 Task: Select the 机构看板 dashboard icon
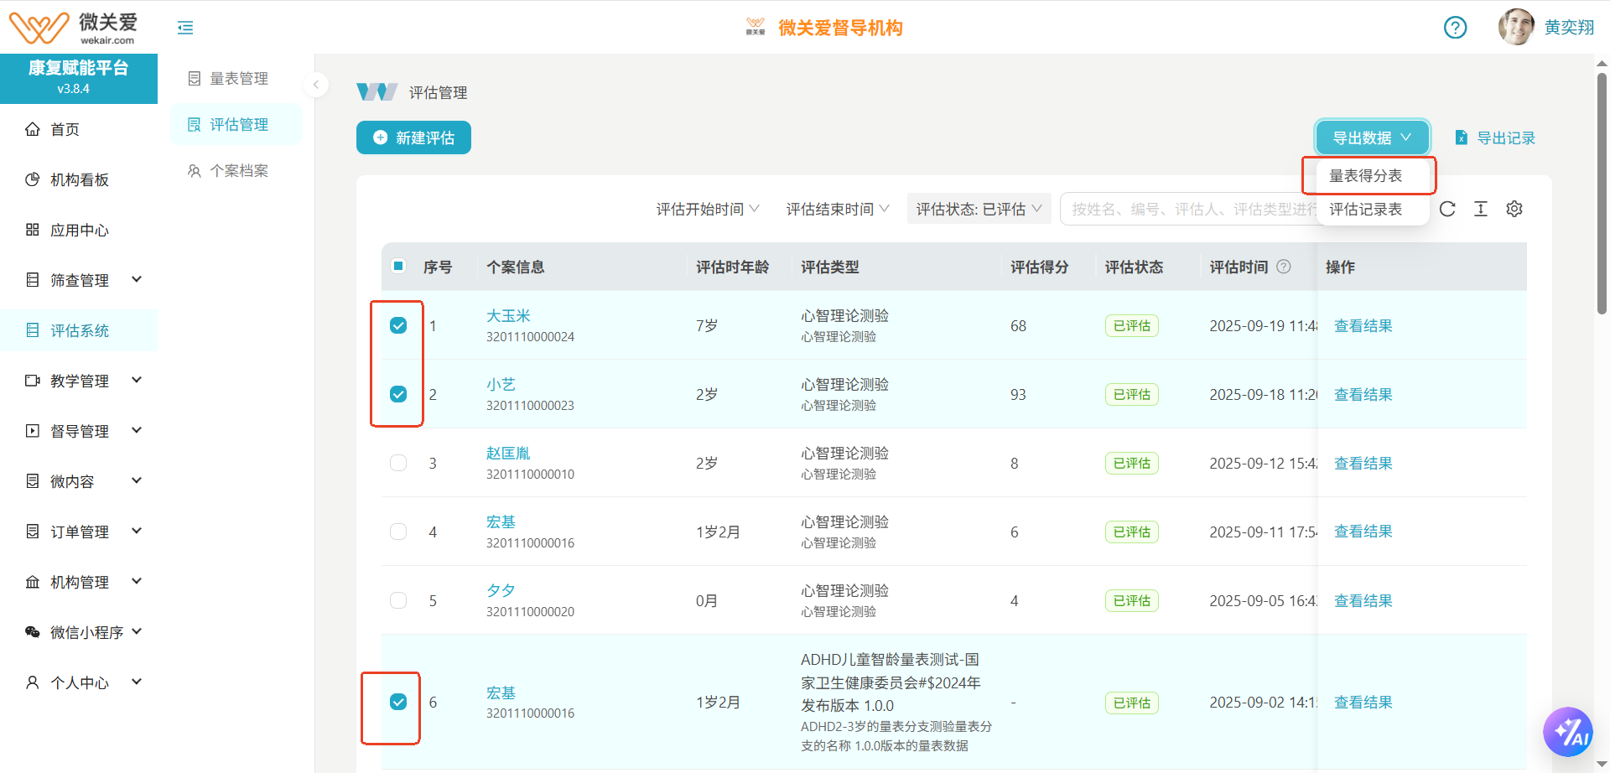[x=31, y=179]
